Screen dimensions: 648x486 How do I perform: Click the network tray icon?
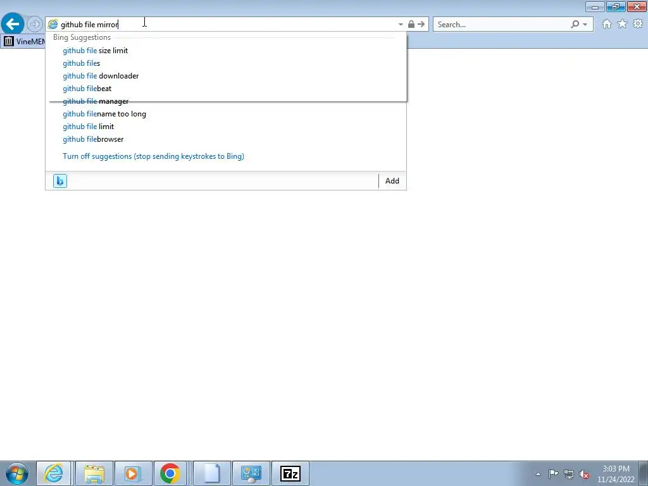569,474
